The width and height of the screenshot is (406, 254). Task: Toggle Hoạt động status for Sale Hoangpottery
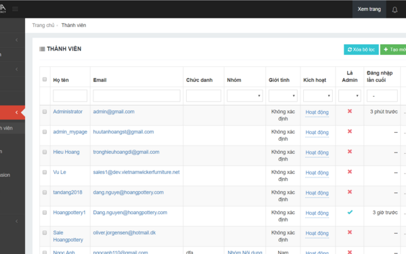317,233
